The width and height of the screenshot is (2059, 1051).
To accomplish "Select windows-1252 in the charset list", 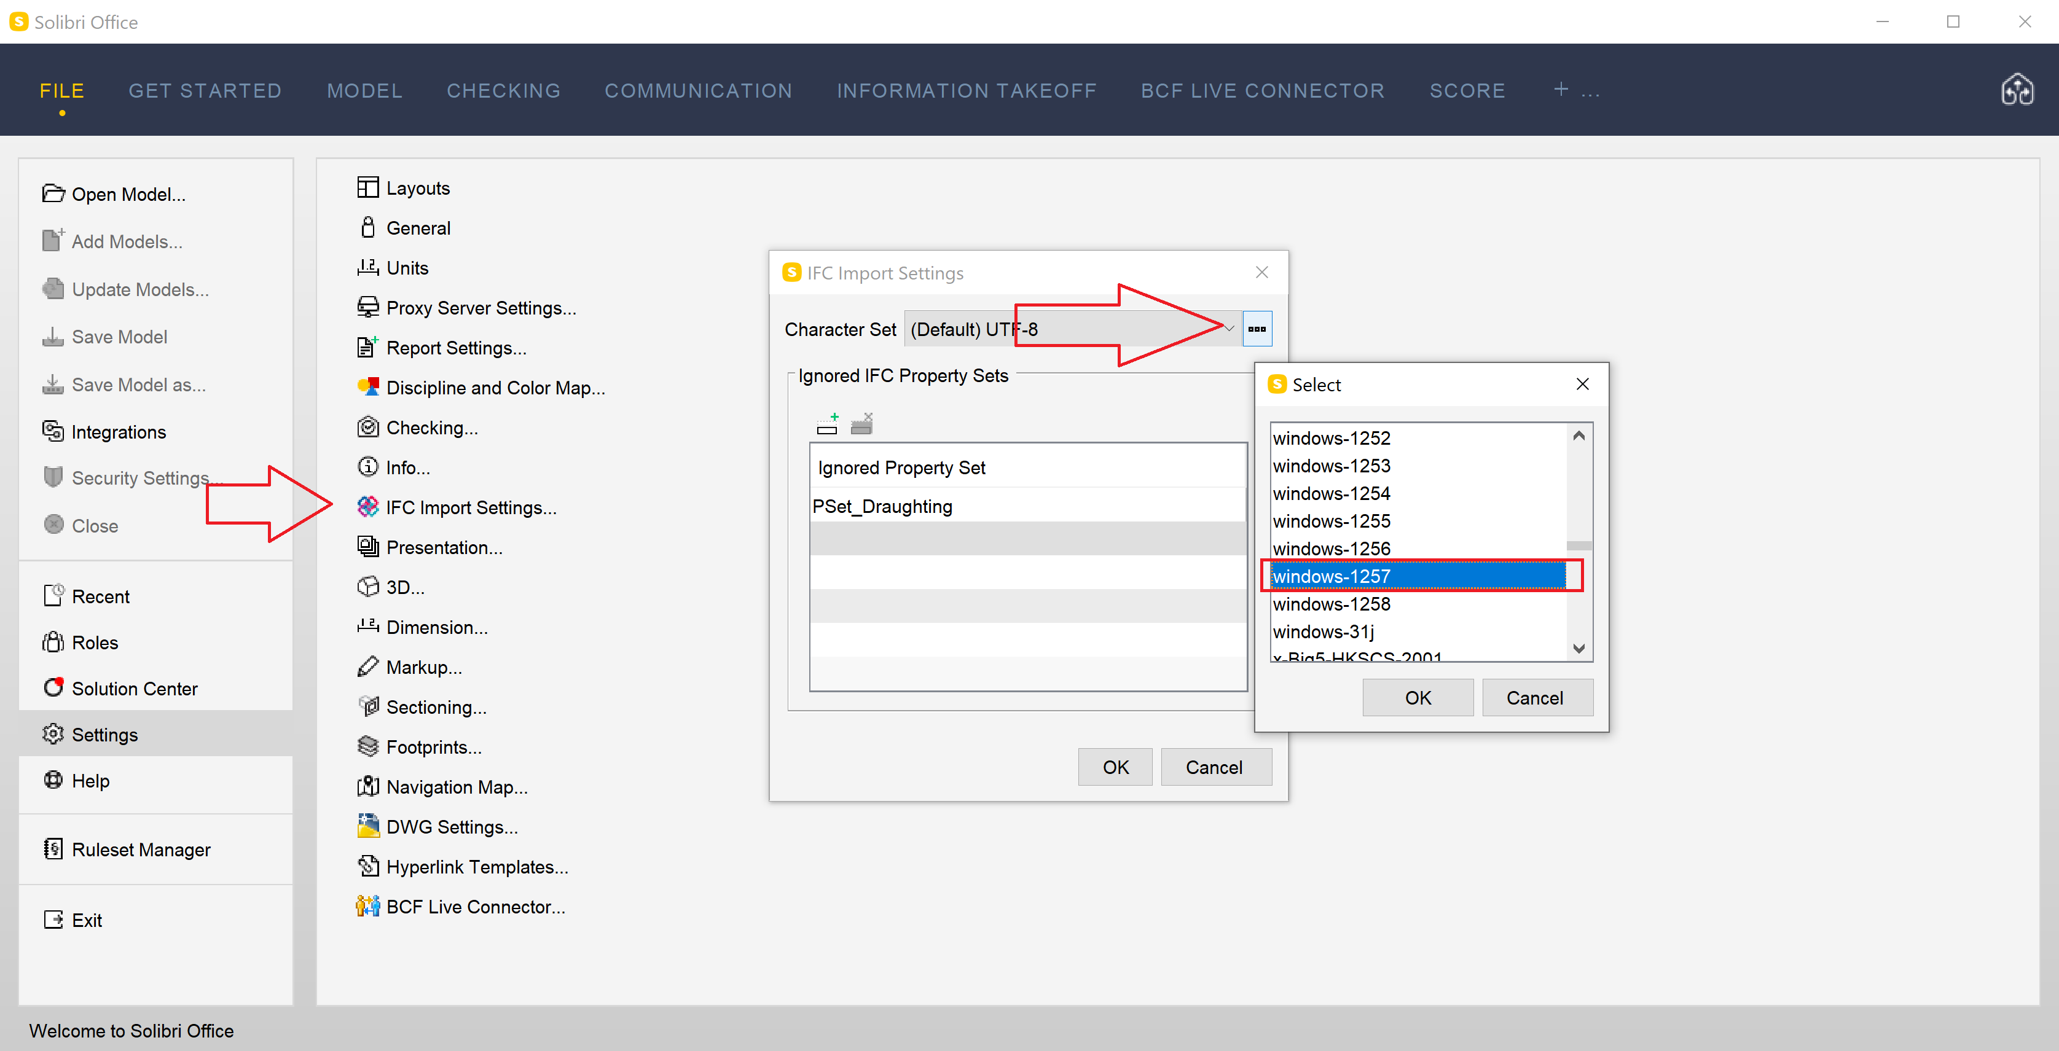I will [1418, 438].
